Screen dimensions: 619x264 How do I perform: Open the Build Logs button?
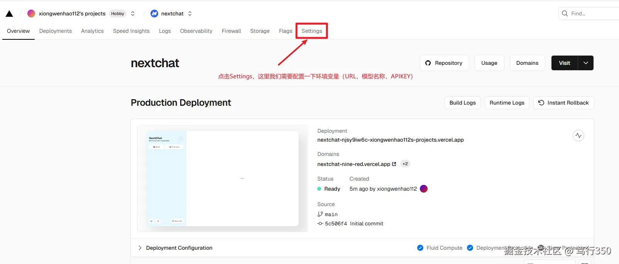(463, 103)
